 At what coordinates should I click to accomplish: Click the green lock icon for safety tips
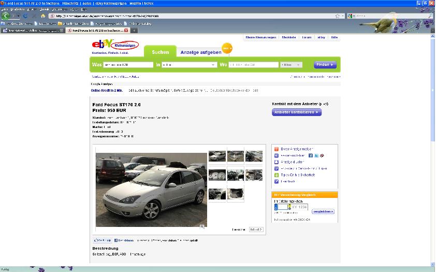(277, 175)
